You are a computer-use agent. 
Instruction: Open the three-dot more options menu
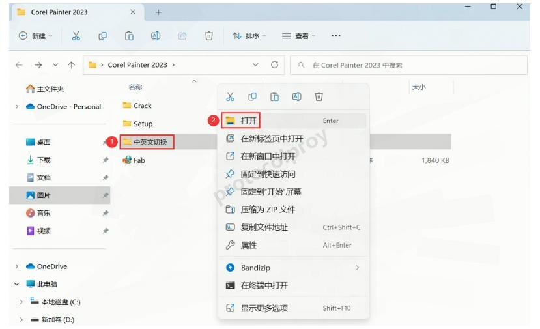(x=335, y=36)
